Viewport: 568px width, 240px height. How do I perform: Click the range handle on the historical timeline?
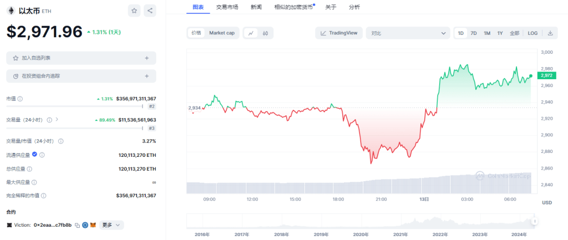pyautogui.click(x=535, y=222)
